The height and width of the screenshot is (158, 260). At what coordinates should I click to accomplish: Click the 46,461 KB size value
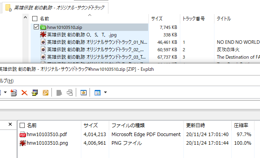point(167,42)
